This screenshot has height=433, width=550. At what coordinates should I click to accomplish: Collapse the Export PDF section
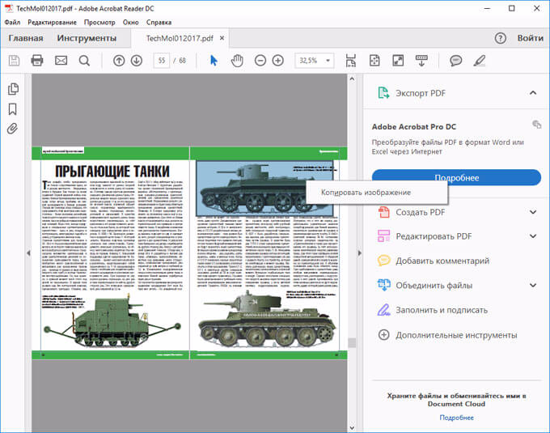coord(533,93)
